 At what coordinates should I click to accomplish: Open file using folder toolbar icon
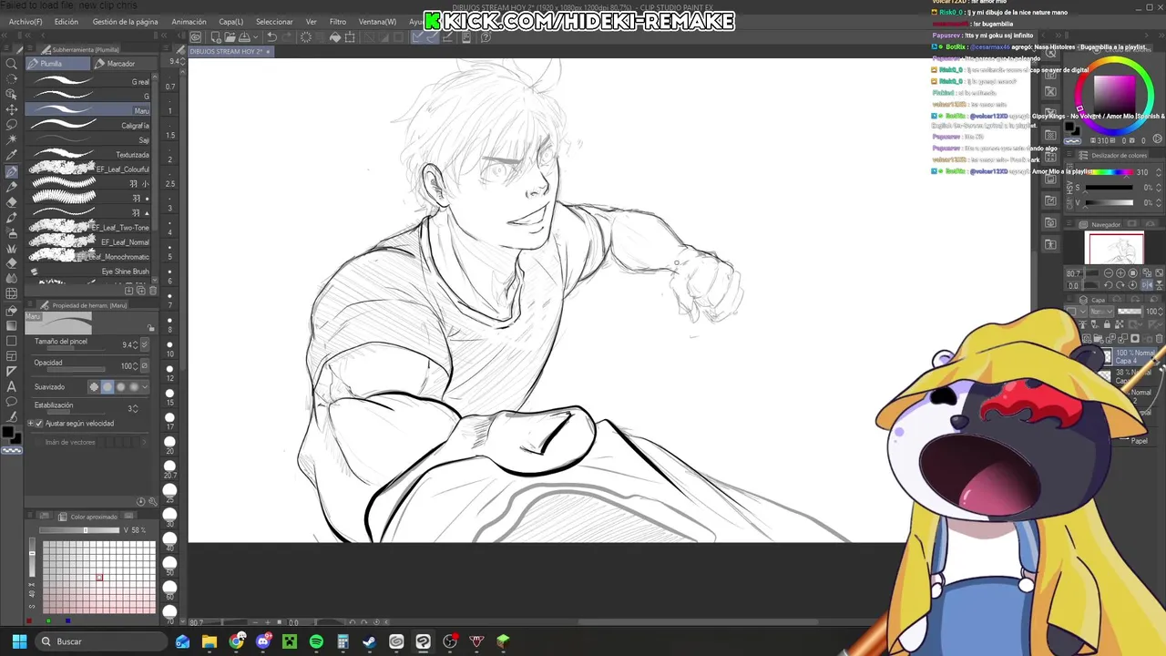pos(230,37)
